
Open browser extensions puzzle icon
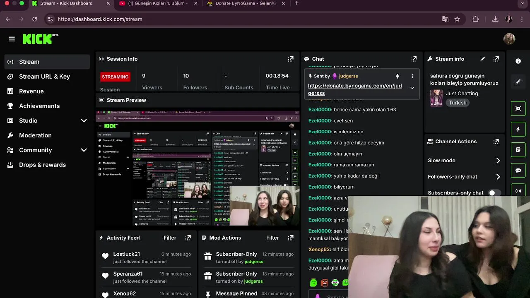476,19
